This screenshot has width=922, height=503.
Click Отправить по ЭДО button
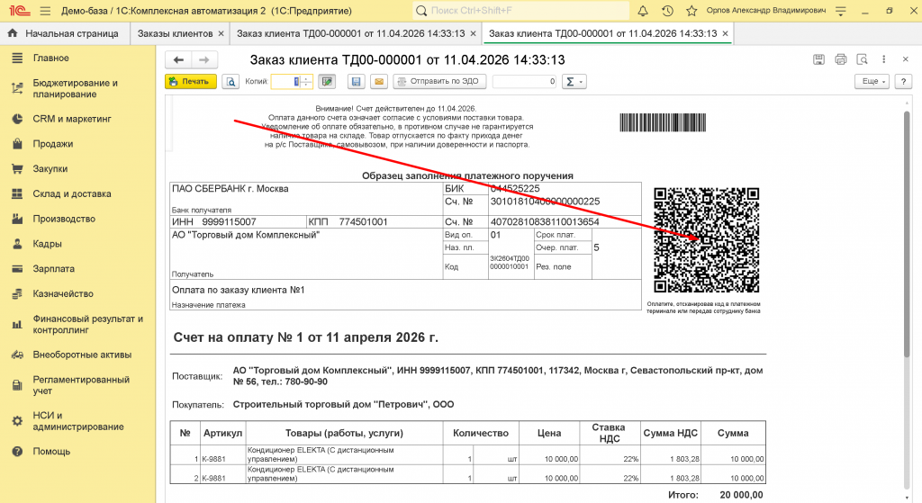[440, 81]
